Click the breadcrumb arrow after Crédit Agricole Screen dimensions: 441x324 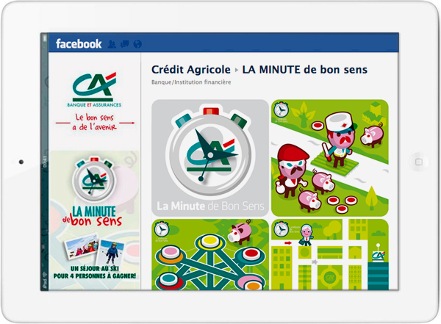[237, 70]
